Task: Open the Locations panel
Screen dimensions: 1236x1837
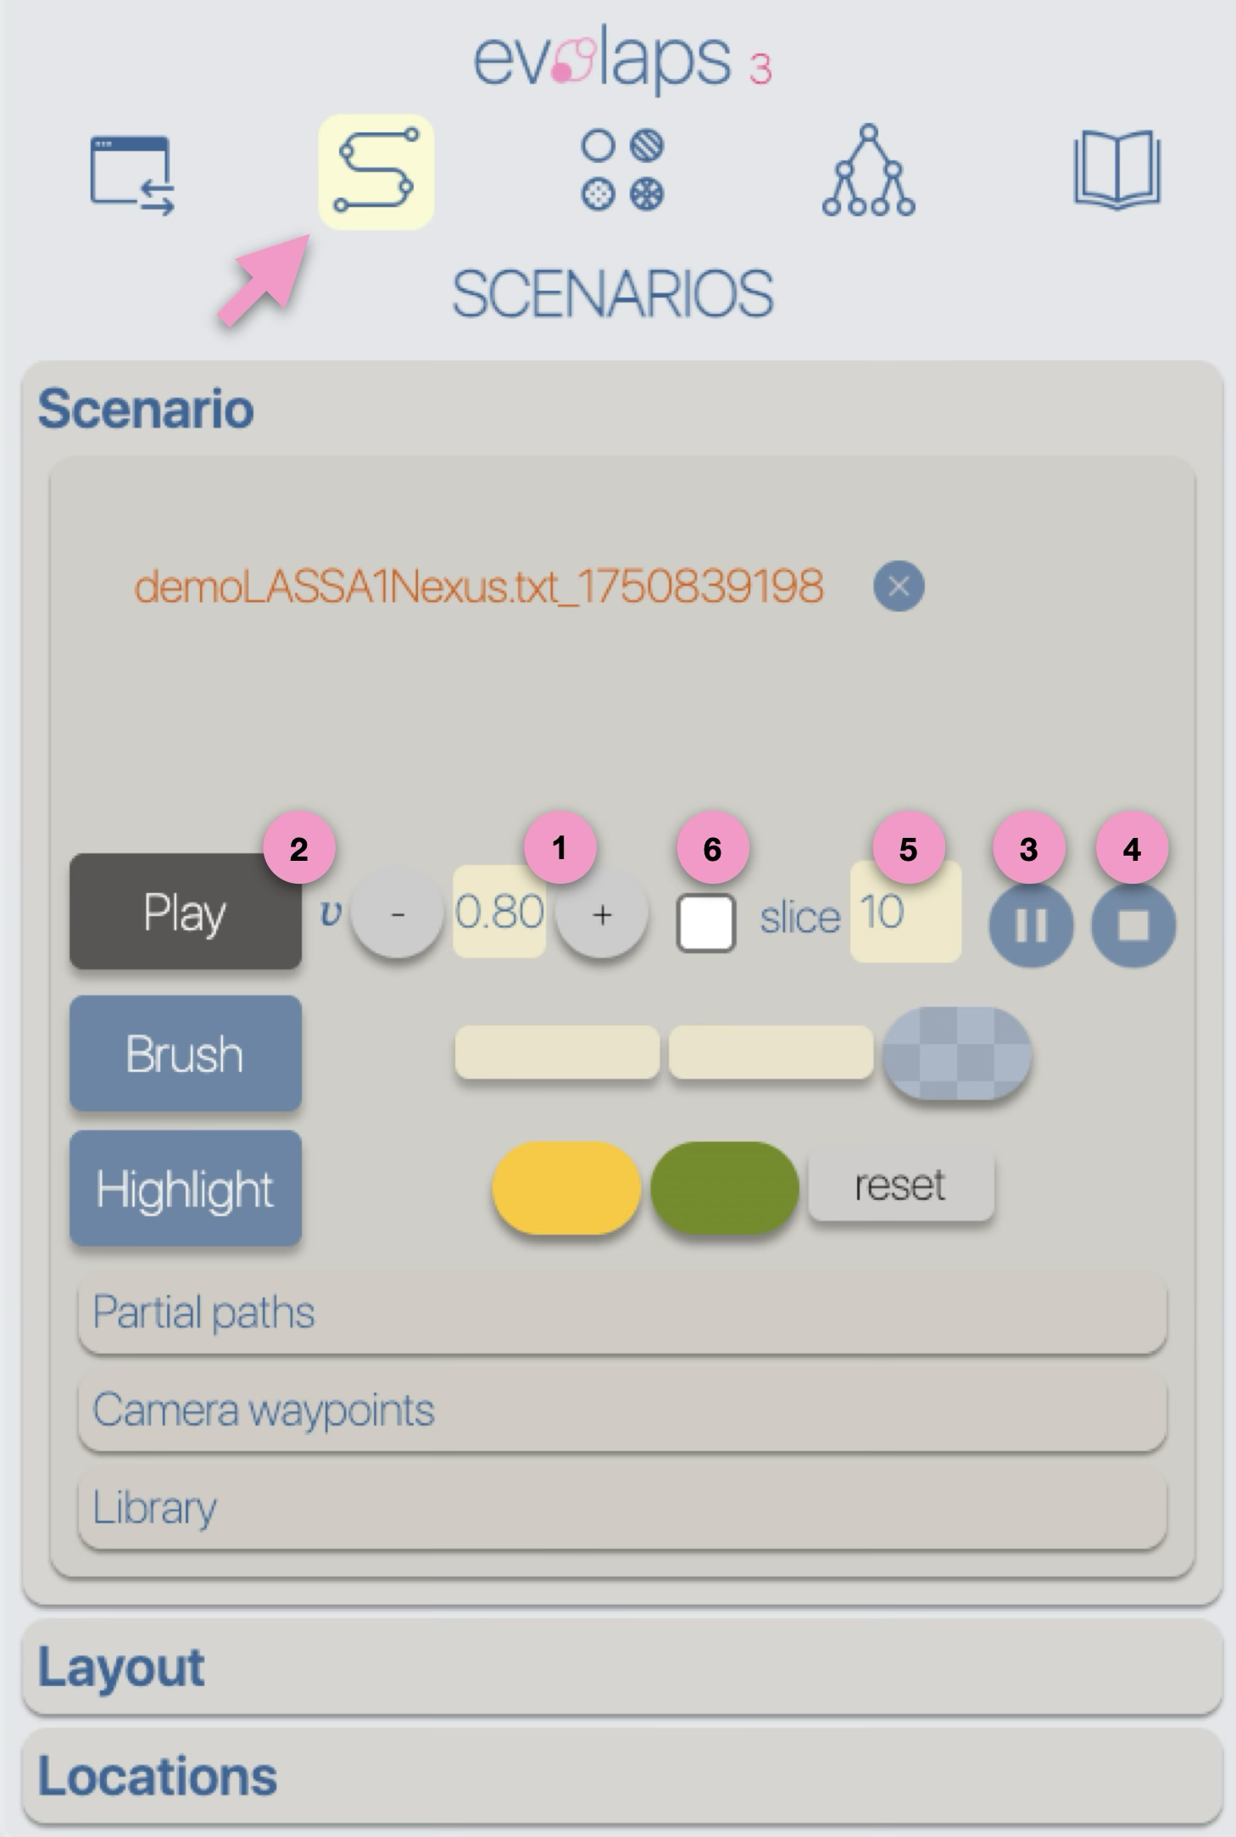Action: [x=622, y=1776]
